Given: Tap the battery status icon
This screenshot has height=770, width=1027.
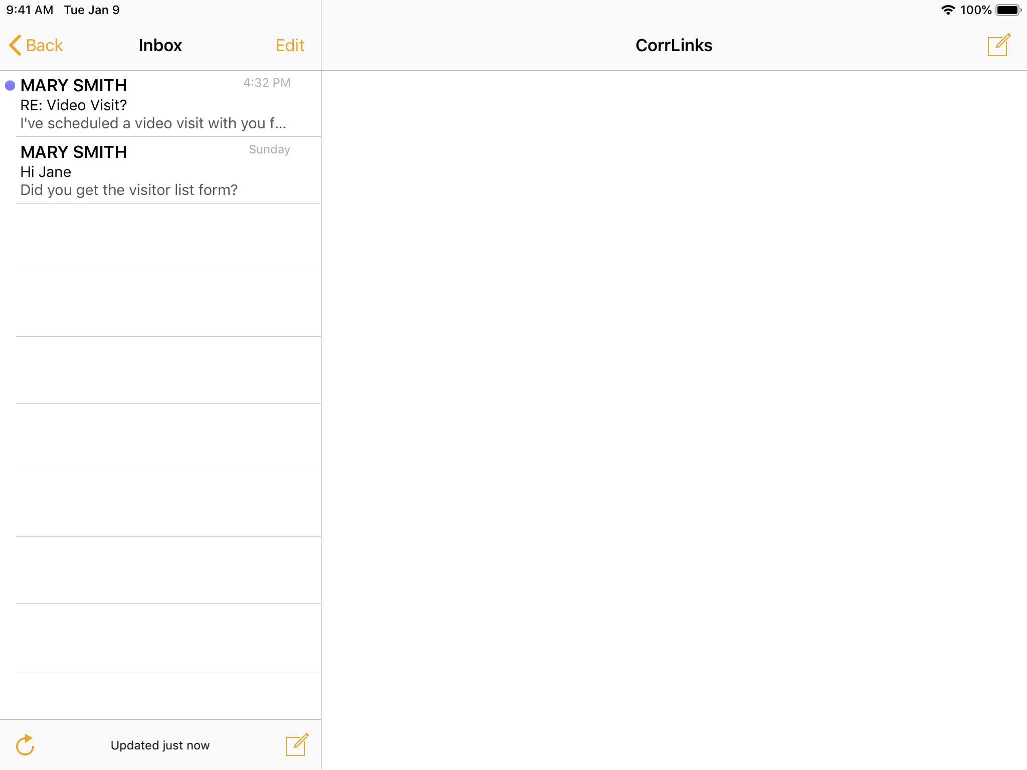Looking at the screenshot, I should click(x=1008, y=10).
